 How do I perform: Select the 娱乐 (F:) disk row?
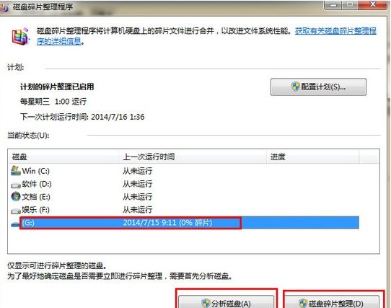185,210
